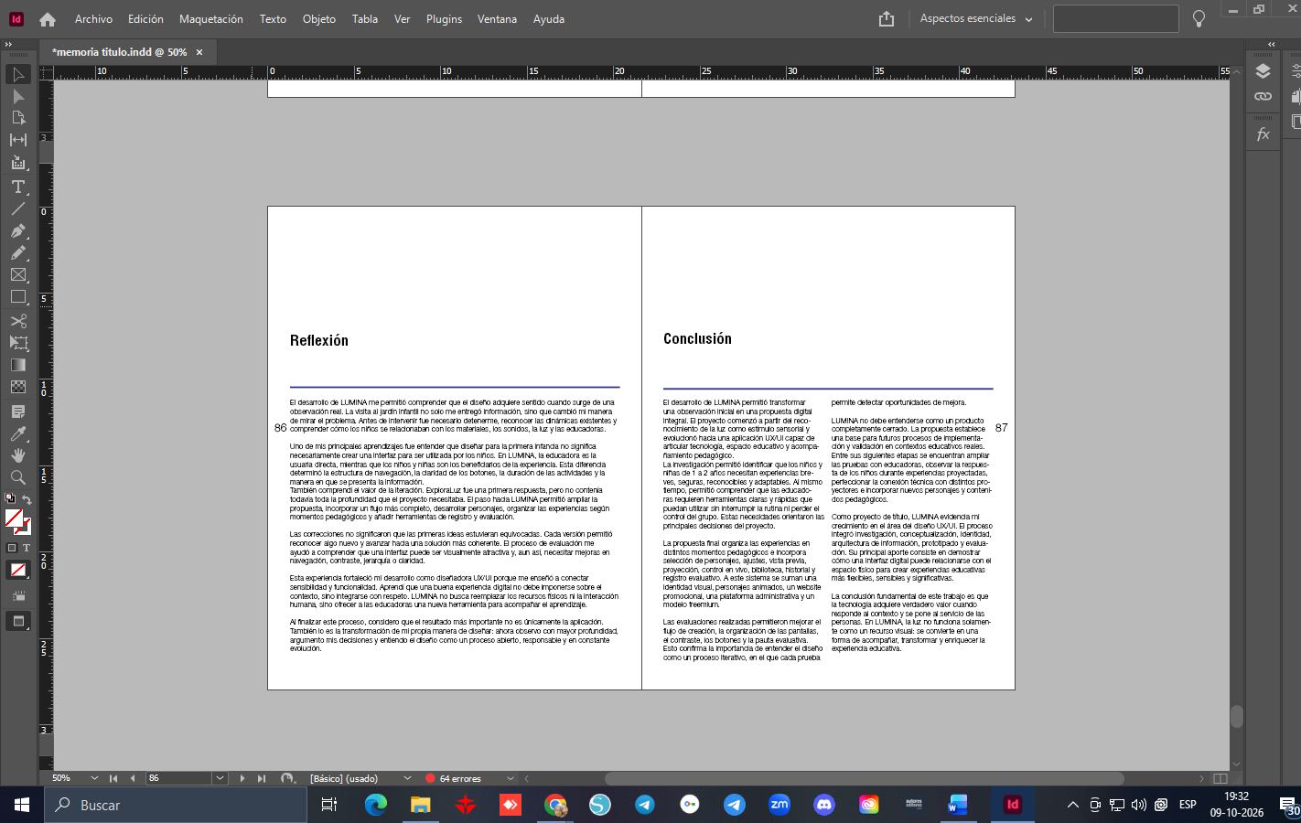The height and width of the screenshot is (823, 1301).
Task: Select the Direct Selection tool
Action: tap(18, 96)
